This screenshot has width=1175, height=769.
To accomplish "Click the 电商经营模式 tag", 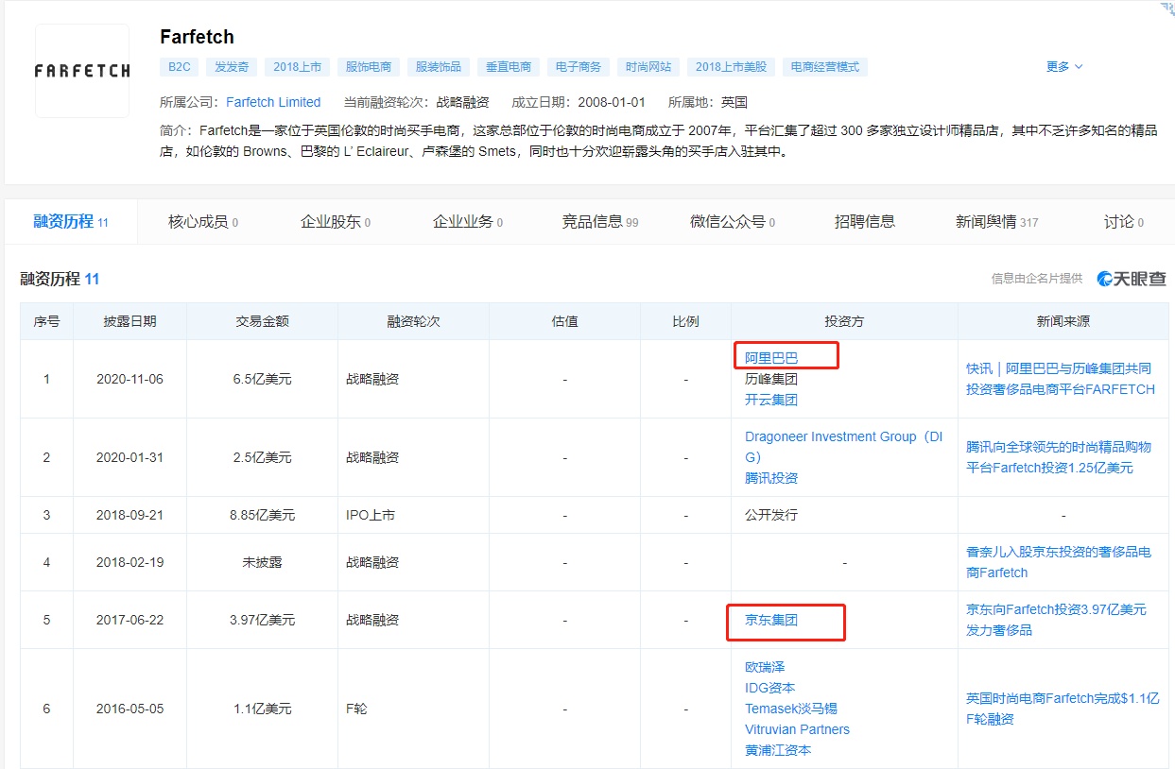I will [x=825, y=67].
